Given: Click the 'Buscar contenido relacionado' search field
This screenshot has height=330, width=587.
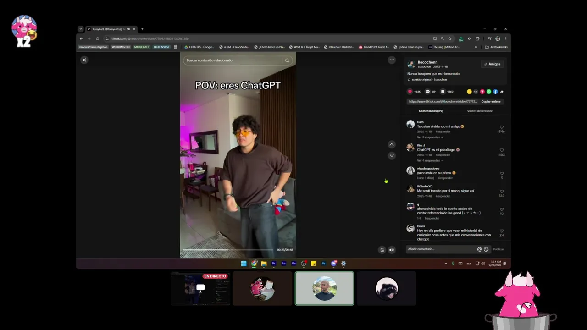Looking at the screenshot, I should point(234,60).
